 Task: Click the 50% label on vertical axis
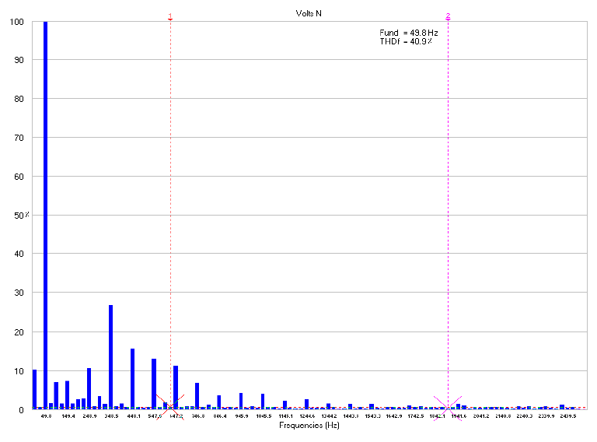point(21,215)
